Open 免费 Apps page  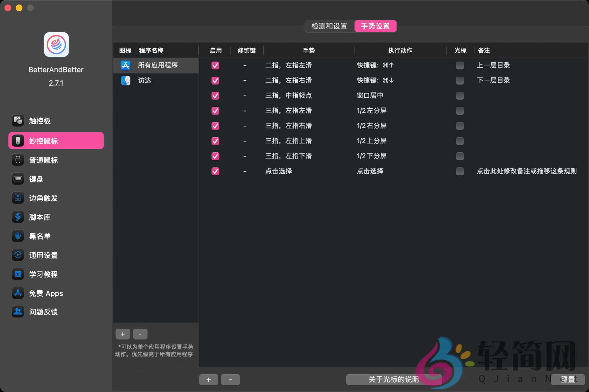click(x=46, y=293)
